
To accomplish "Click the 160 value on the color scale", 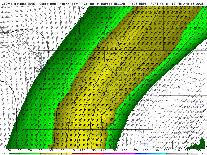I will [124, 150].
